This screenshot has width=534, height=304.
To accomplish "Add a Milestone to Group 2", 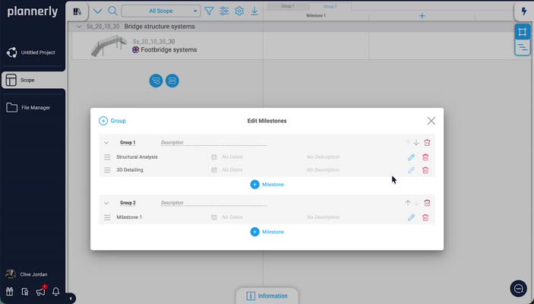I will coord(267,232).
